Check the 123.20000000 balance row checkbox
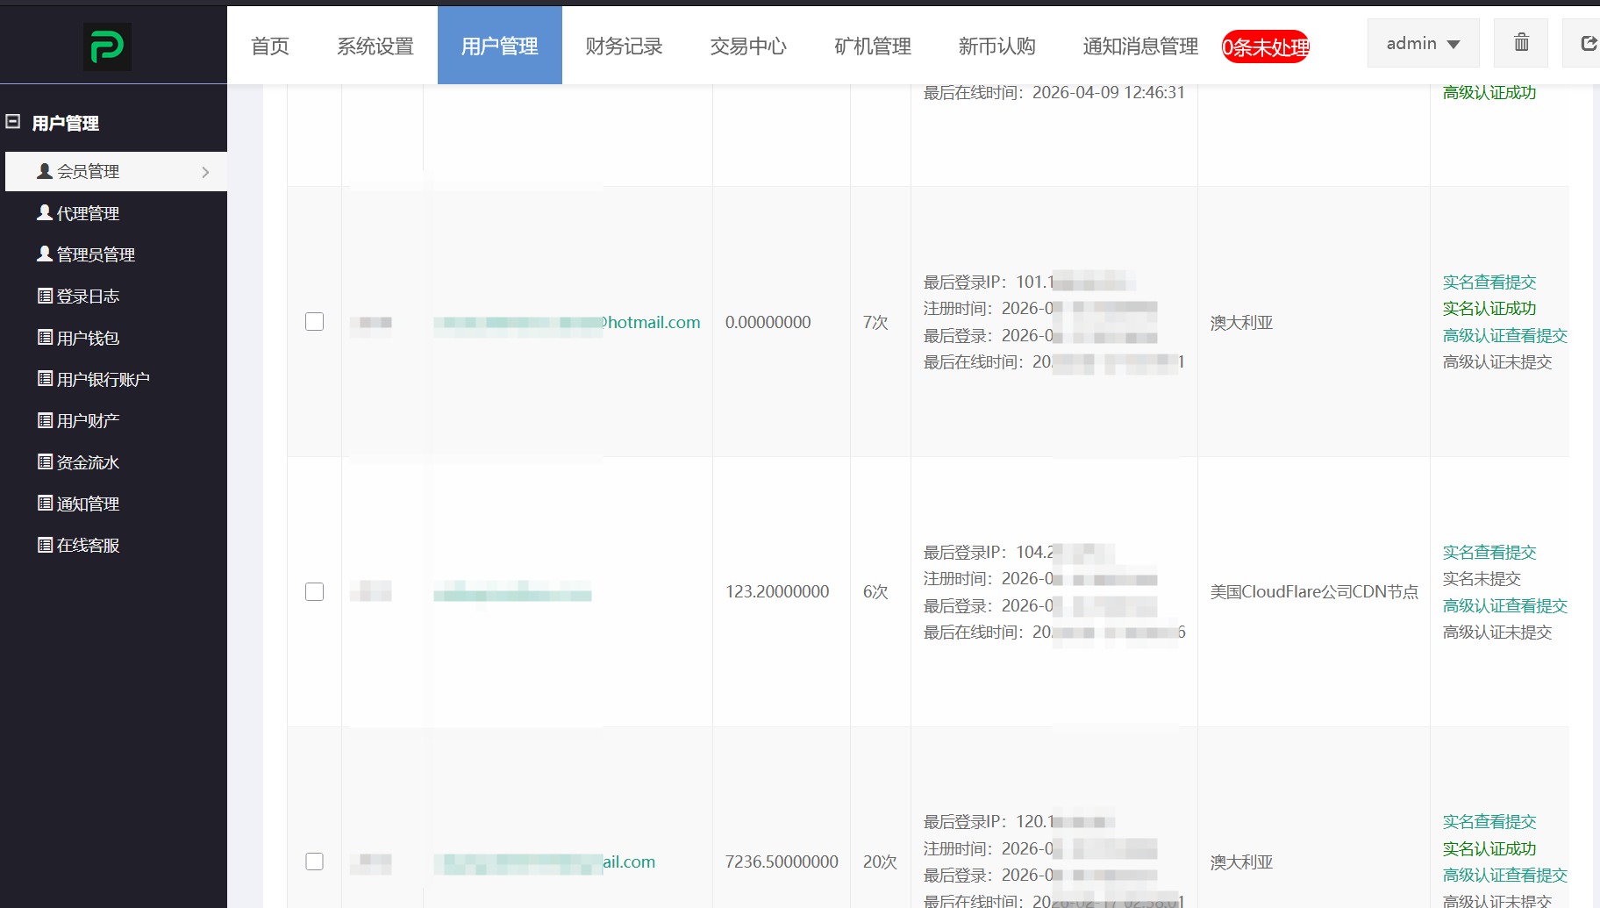The width and height of the screenshot is (1600, 908). click(314, 592)
